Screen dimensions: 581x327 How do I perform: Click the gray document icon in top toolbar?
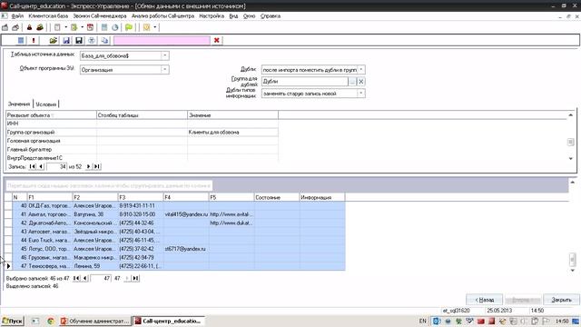click(57, 27)
